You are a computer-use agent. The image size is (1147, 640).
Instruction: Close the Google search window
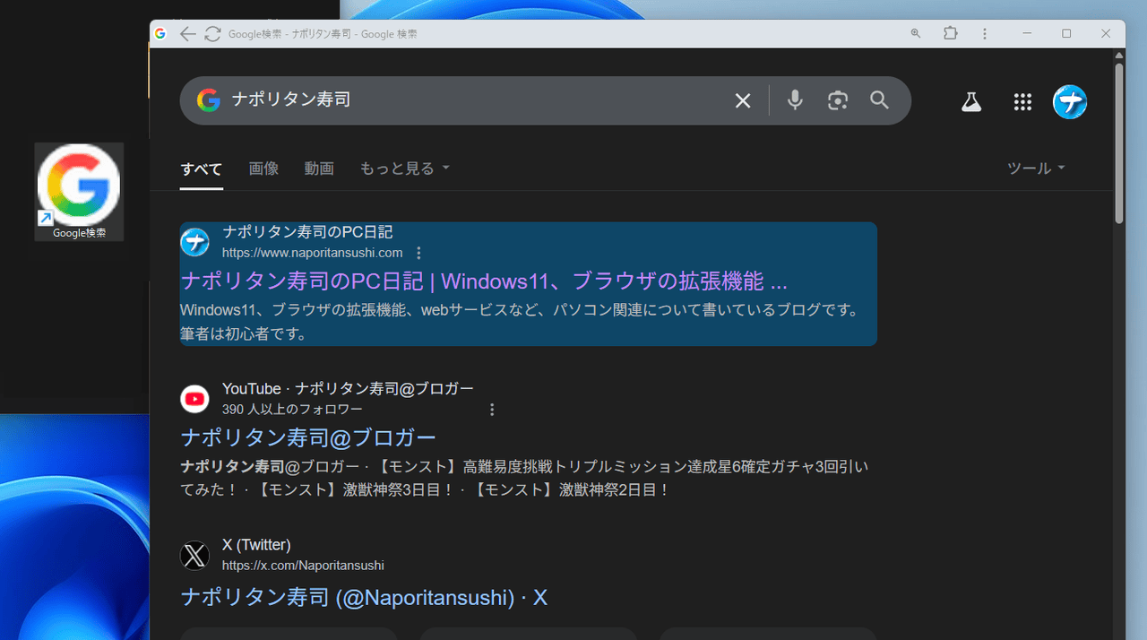click(1106, 34)
